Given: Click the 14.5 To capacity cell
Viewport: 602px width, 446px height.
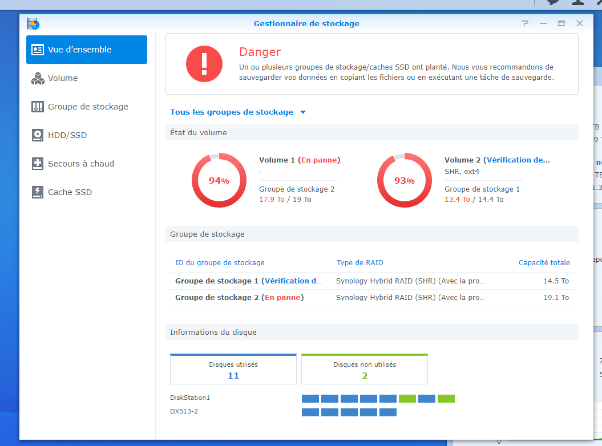Looking at the screenshot, I should click(x=556, y=281).
